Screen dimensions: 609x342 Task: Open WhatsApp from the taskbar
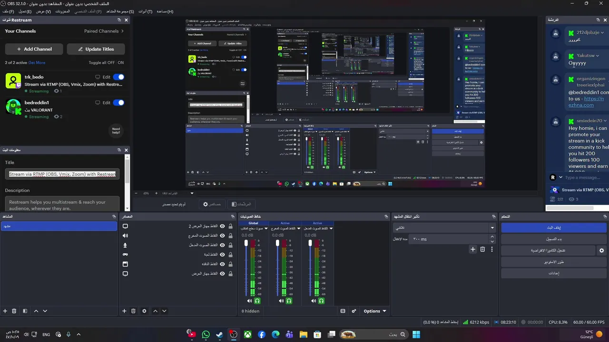pyautogui.click(x=206, y=334)
